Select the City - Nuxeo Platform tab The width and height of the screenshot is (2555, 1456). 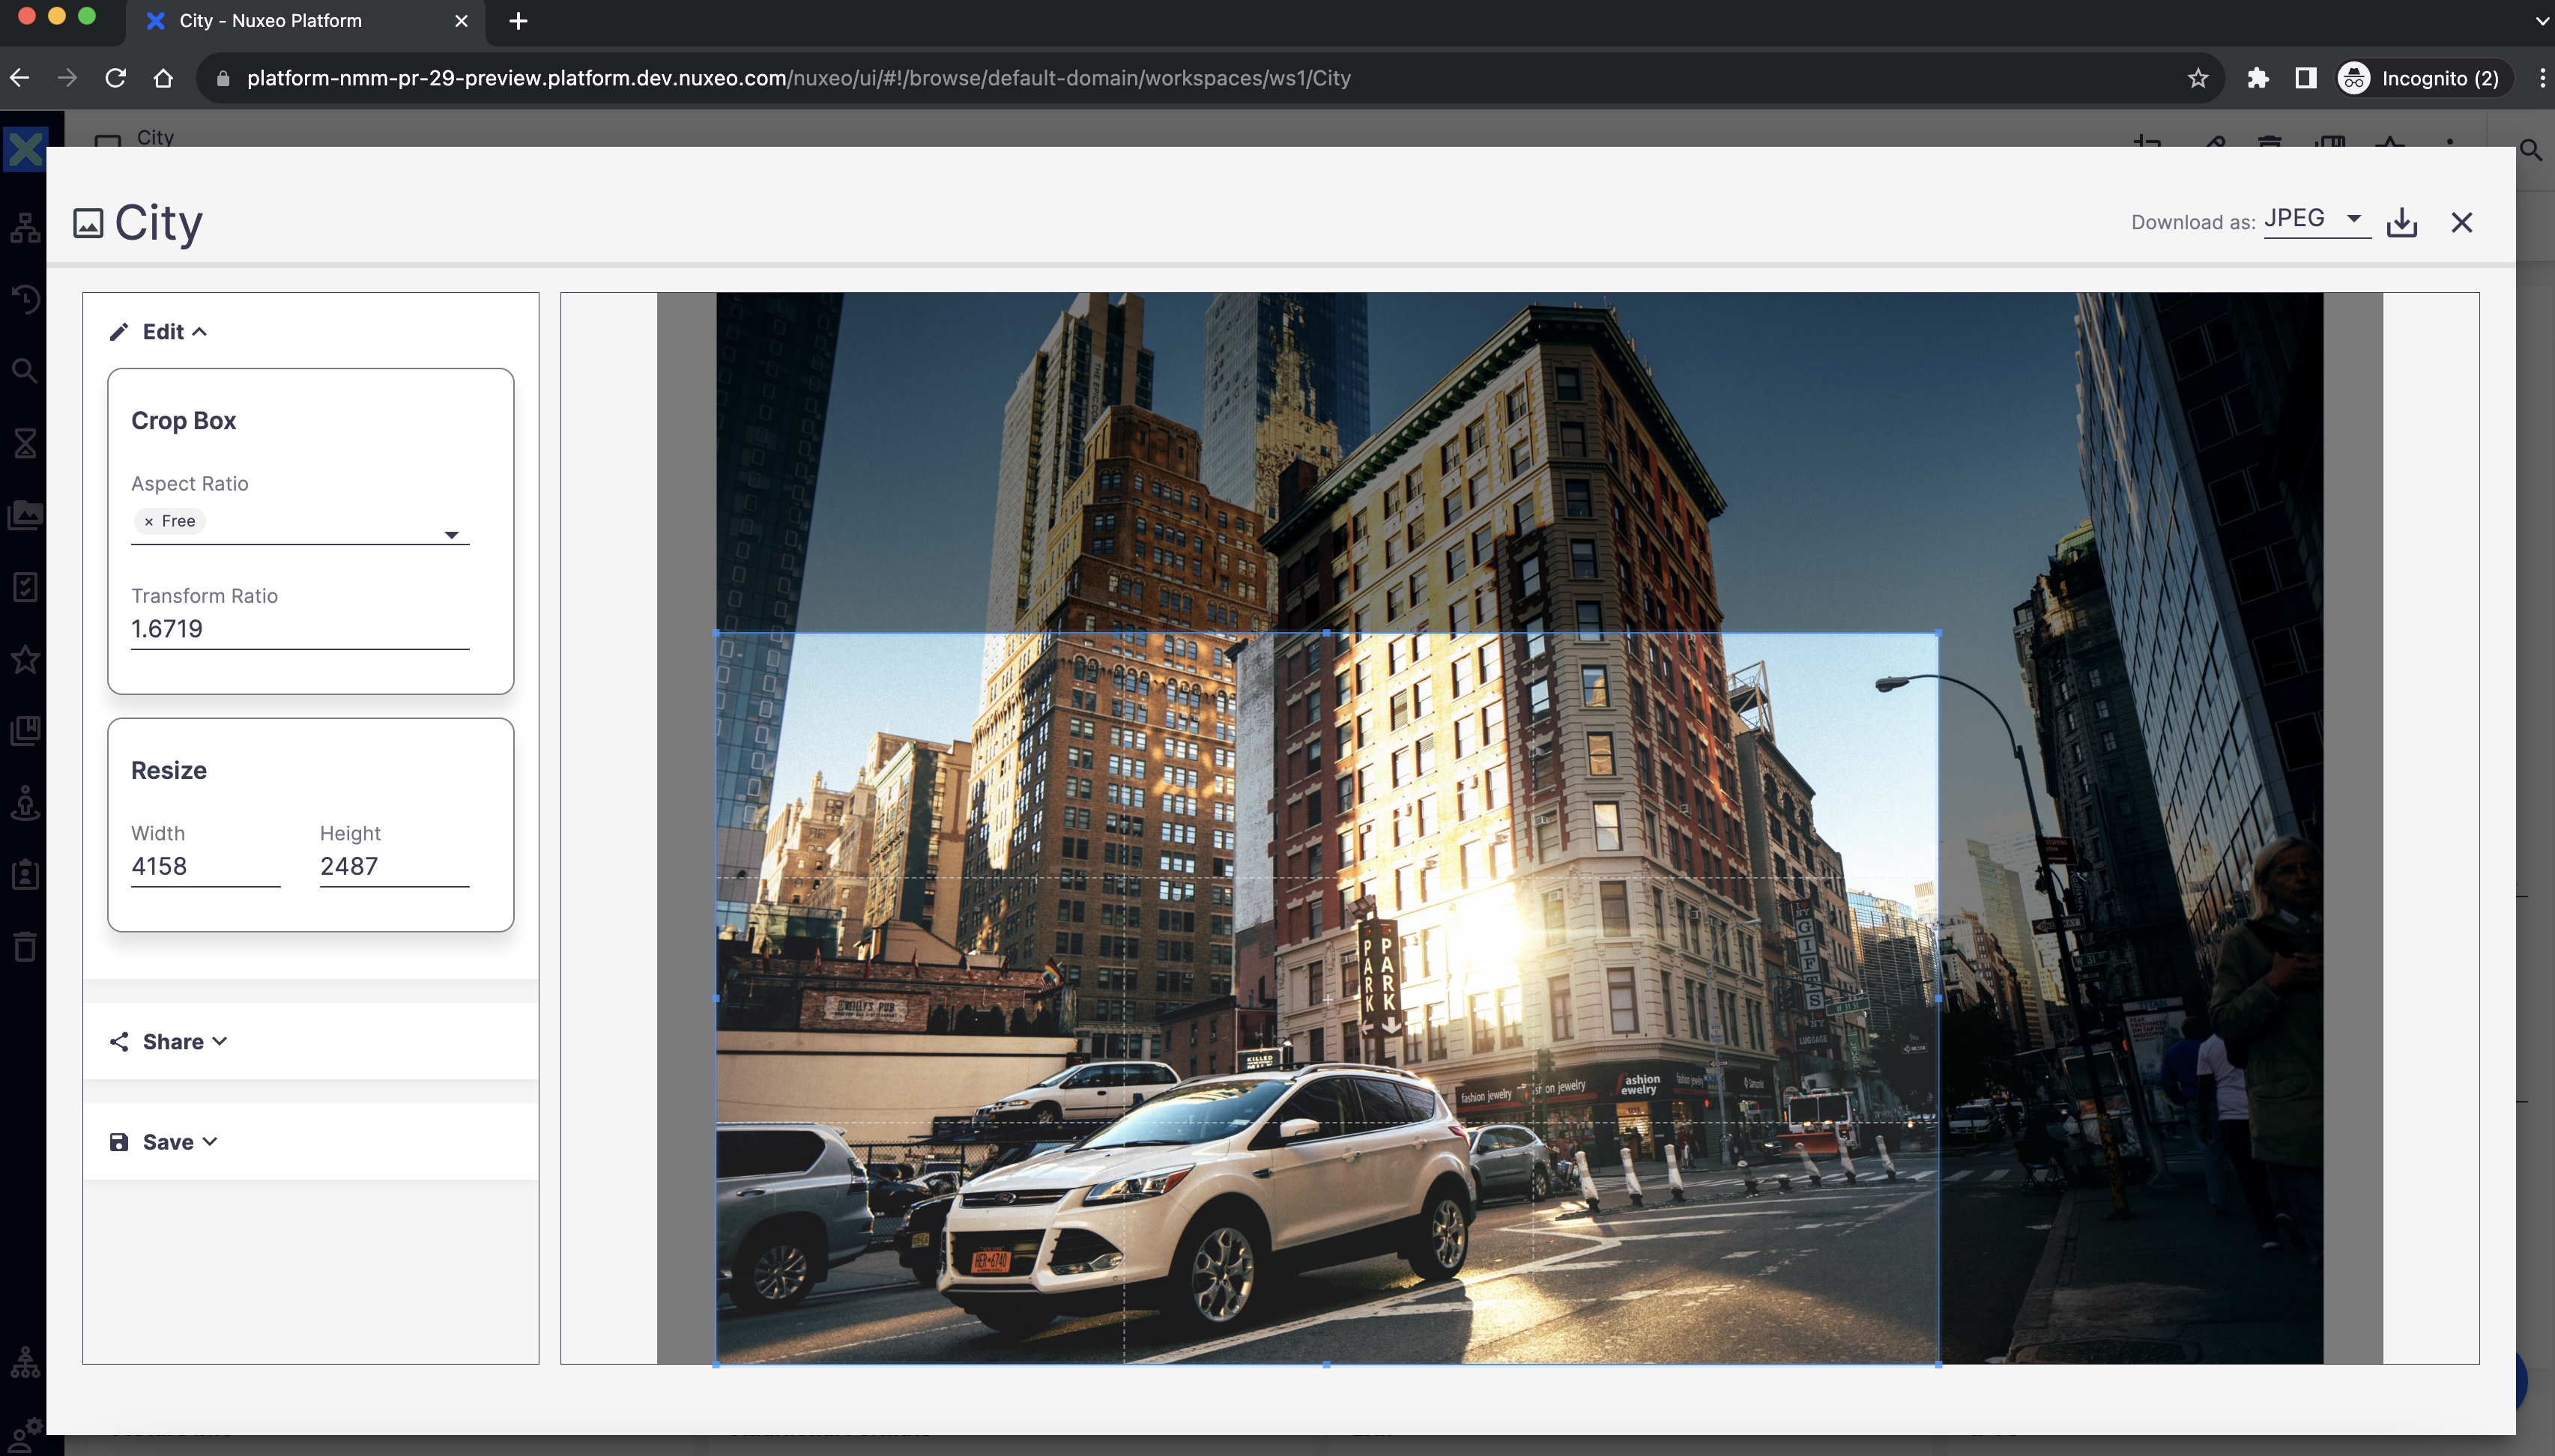[270, 21]
